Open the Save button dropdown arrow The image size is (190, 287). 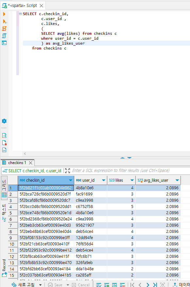[68, 285]
